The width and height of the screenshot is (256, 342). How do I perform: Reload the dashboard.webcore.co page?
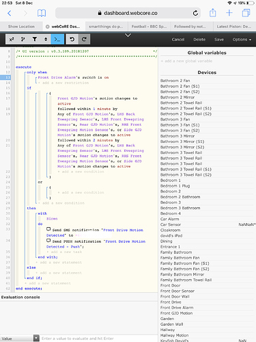[x=195, y=13]
